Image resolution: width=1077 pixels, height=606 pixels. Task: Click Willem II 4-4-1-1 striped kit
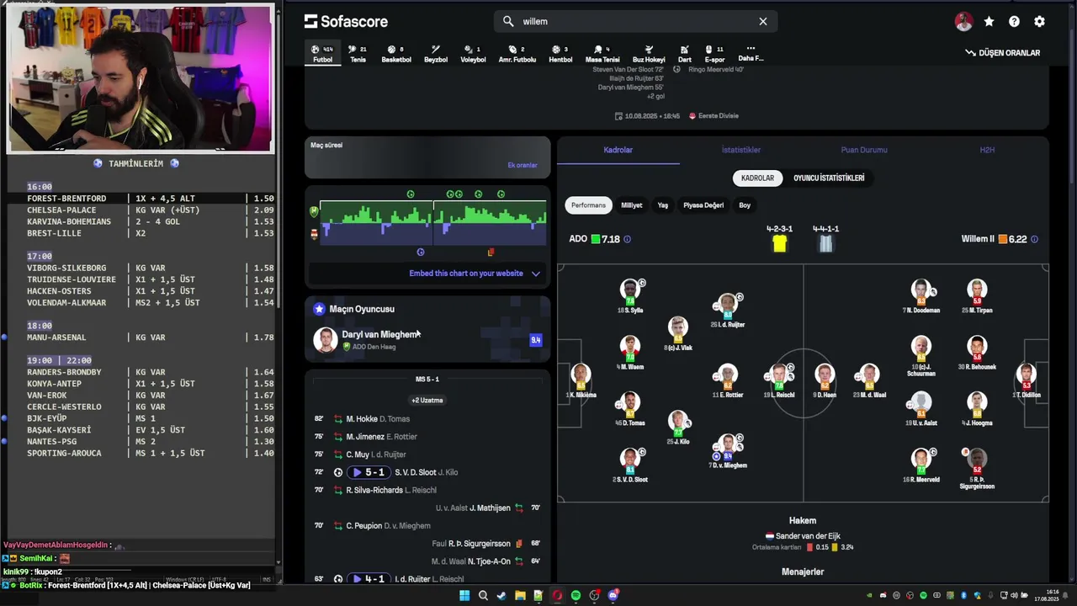click(826, 243)
